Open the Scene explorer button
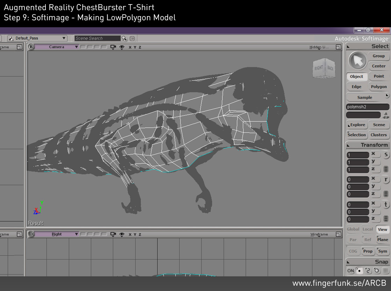 379,125
